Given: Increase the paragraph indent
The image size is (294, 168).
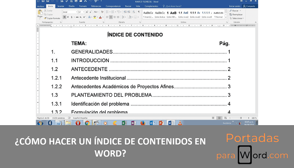Looking at the screenshot, I should [x=129, y=12].
